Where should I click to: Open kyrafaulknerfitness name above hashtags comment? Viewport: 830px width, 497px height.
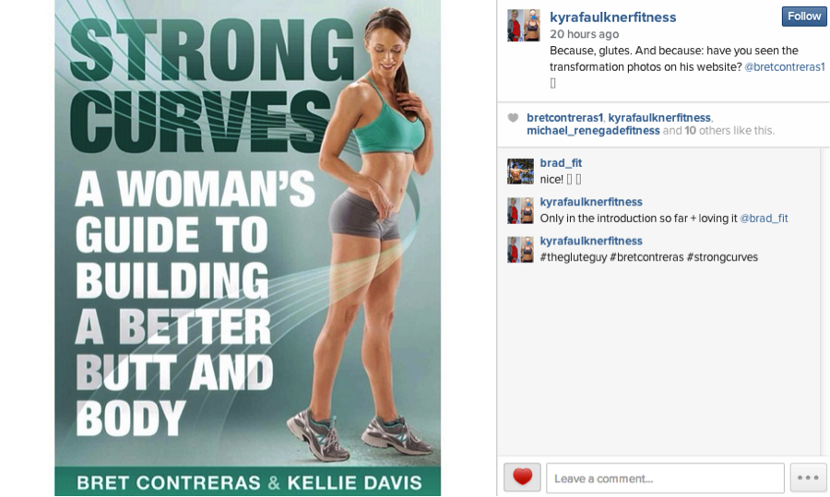591,241
